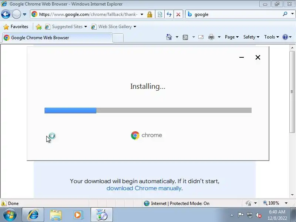This screenshot has width=296, height=222.
Task: Open the Page menu
Action: (x=232, y=37)
